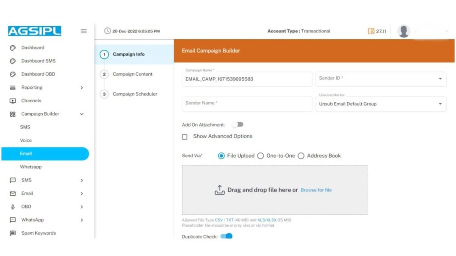Click the Browse for file link
456x256 pixels.
tap(316, 190)
